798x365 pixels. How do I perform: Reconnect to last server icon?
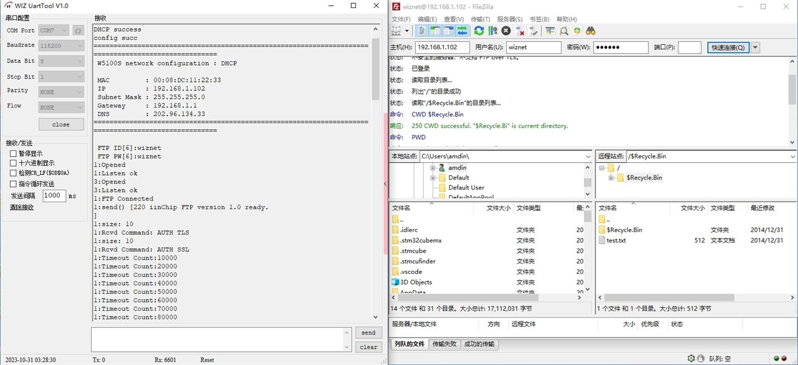coord(534,31)
